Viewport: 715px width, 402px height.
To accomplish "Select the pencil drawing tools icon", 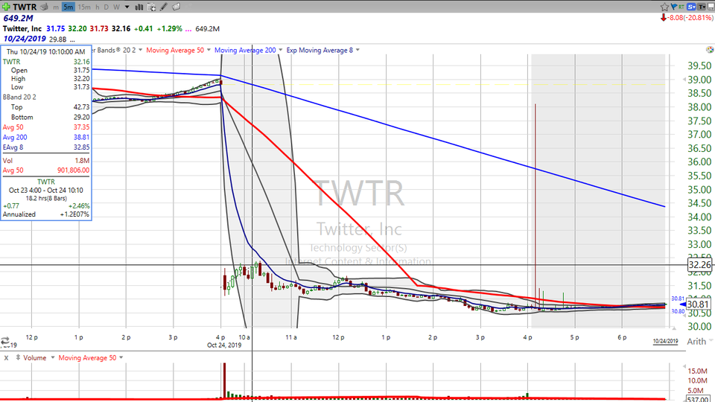I will pyautogui.click(x=164, y=7).
